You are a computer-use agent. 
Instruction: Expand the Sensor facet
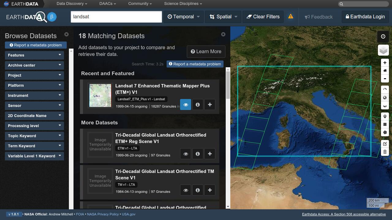coord(34,105)
